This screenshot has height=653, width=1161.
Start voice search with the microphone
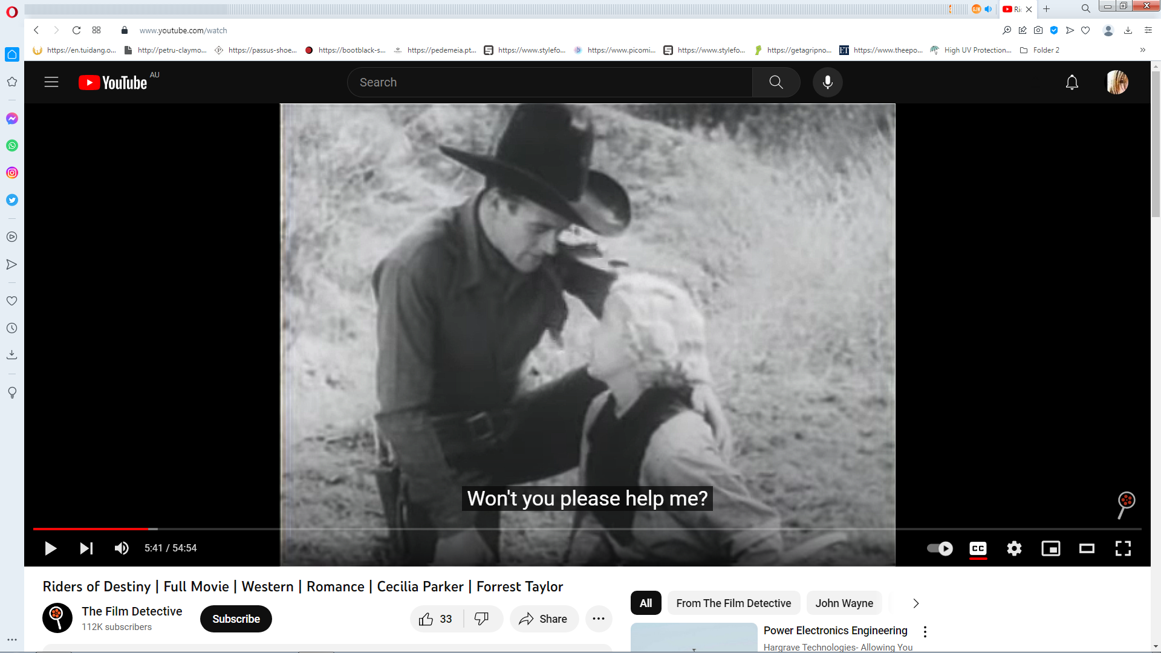[827, 82]
